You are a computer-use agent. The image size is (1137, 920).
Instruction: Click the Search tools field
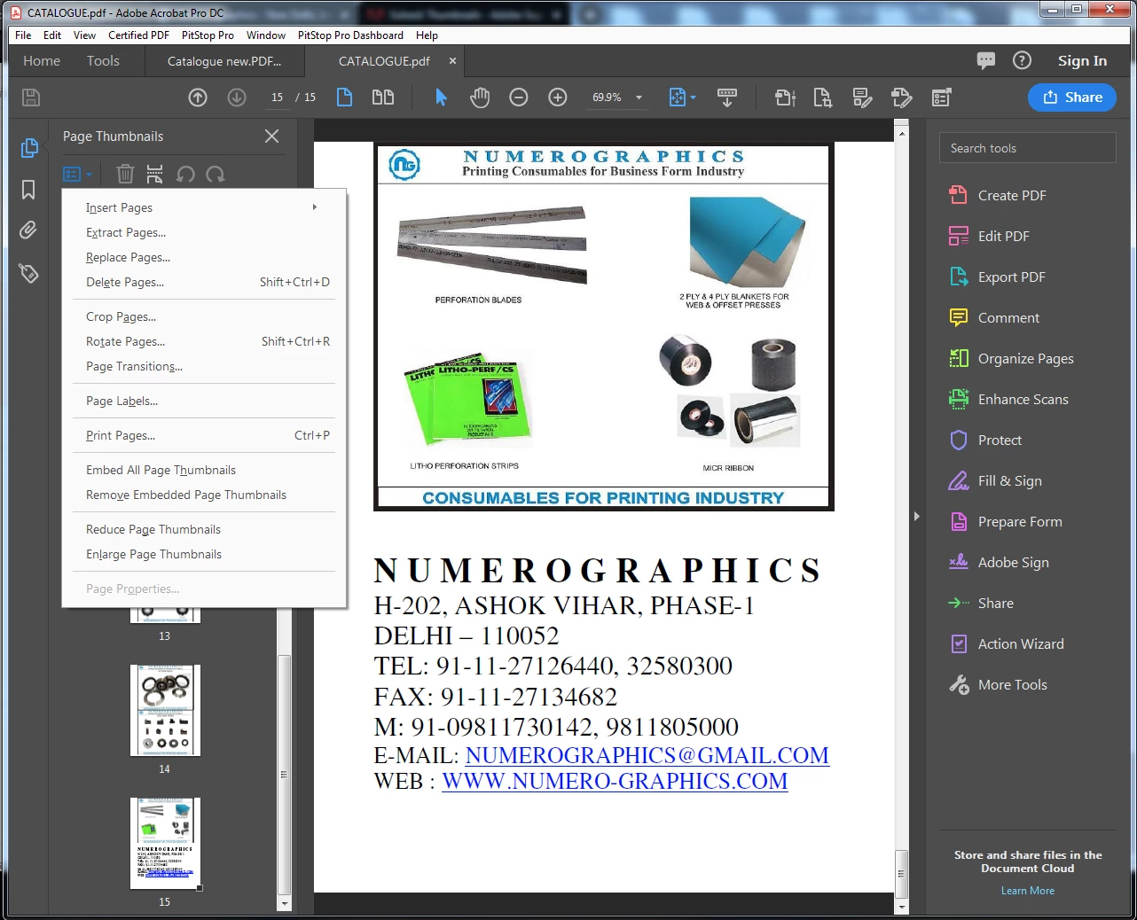point(1028,148)
